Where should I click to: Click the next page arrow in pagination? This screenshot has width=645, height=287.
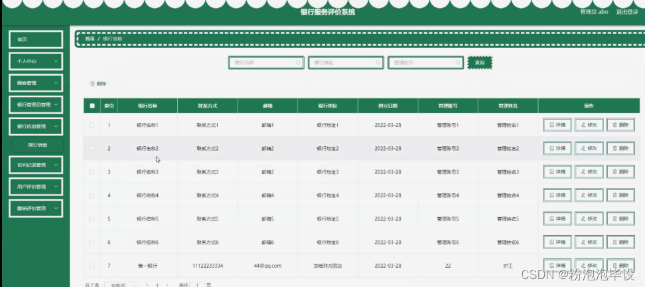[167, 284]
